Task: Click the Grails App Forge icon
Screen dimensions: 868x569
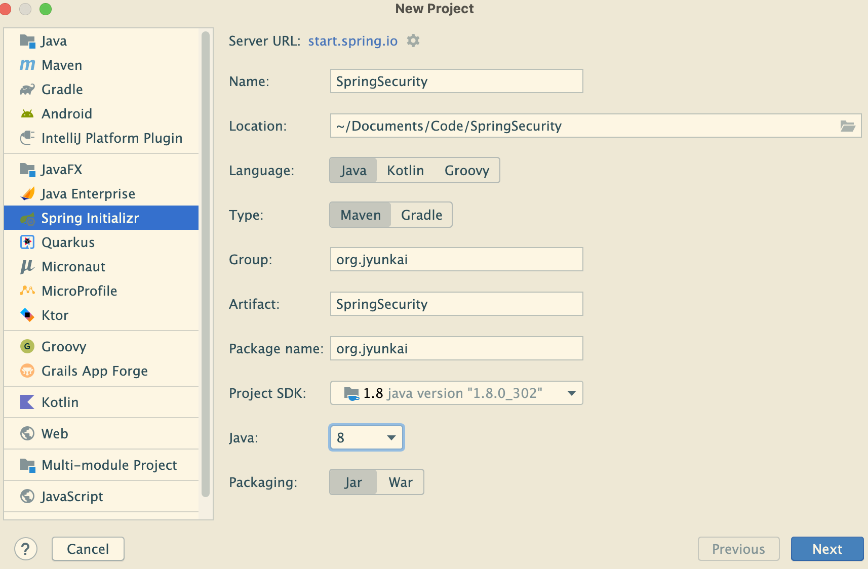Action: [x=27, y=371]
